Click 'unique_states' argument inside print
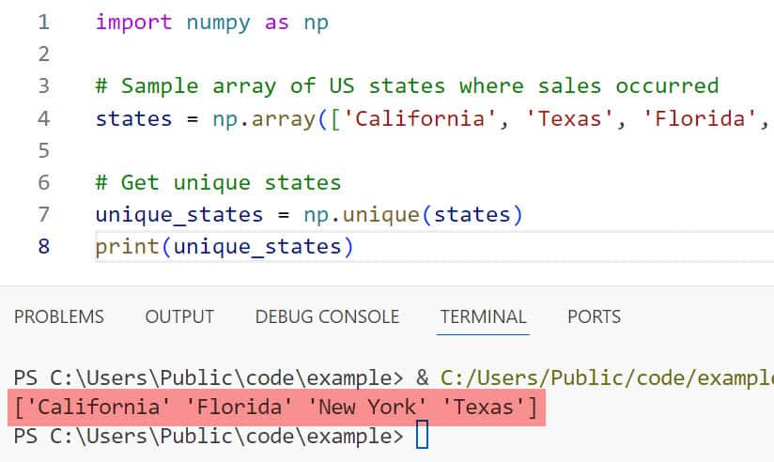 tap(257, 247)
